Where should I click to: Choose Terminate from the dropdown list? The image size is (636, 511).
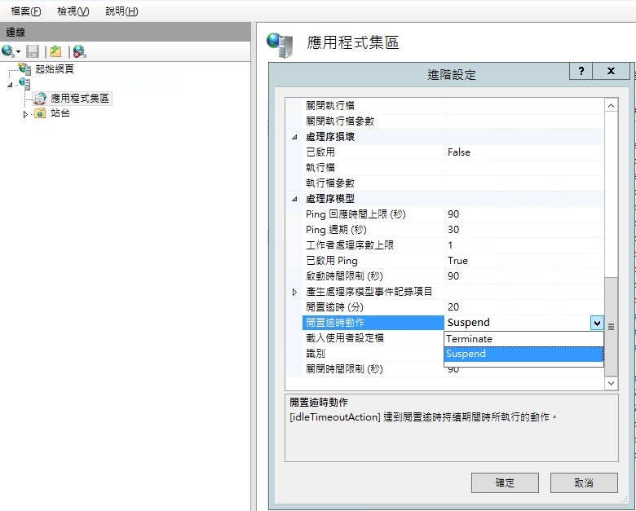523,339
